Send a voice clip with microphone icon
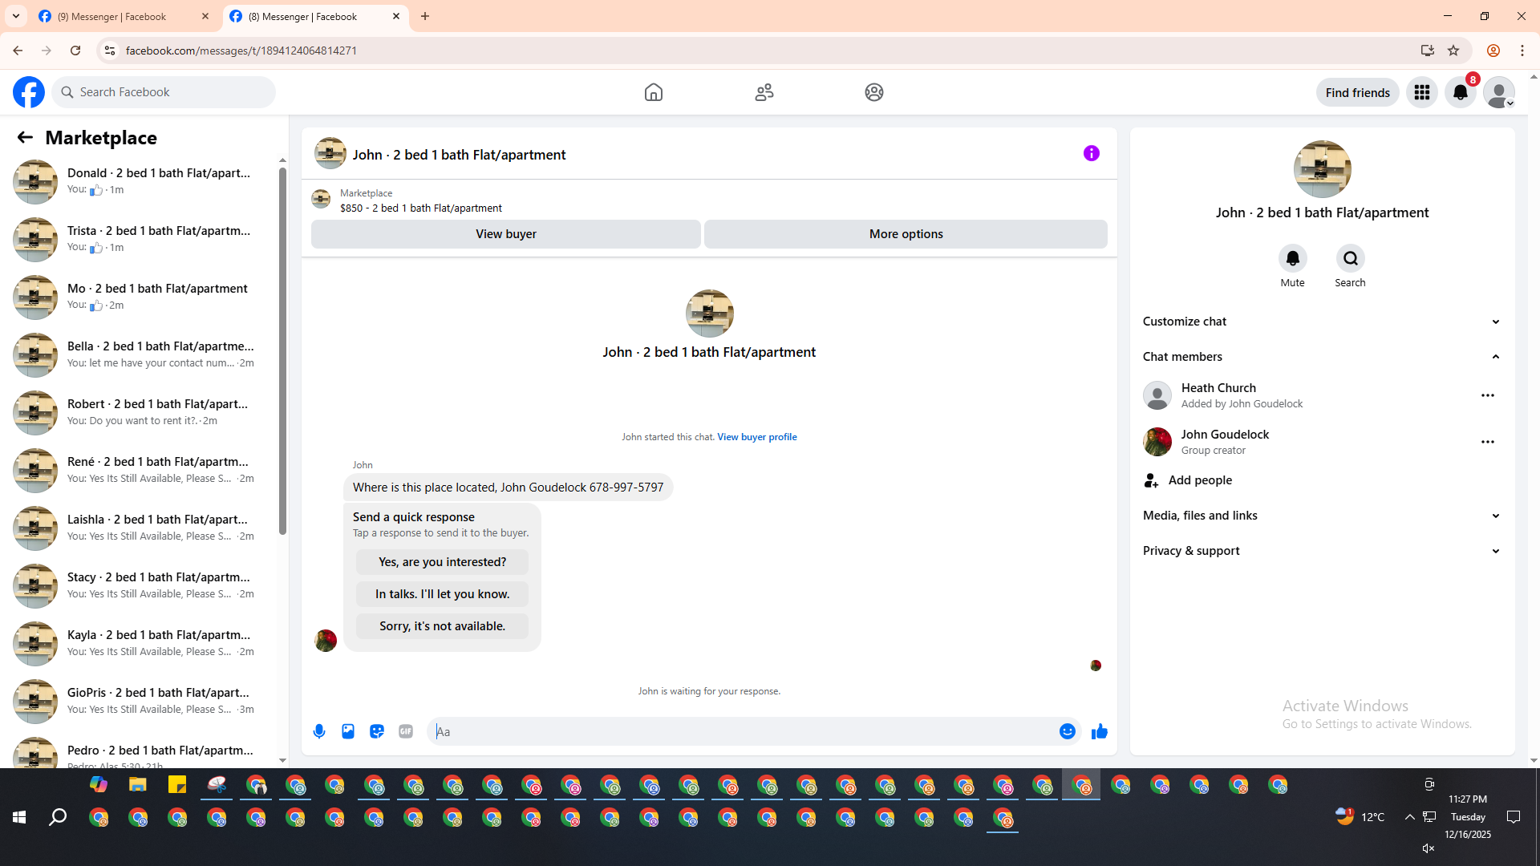Viewport: 1540px width, 866px height. tap(319, 731)
